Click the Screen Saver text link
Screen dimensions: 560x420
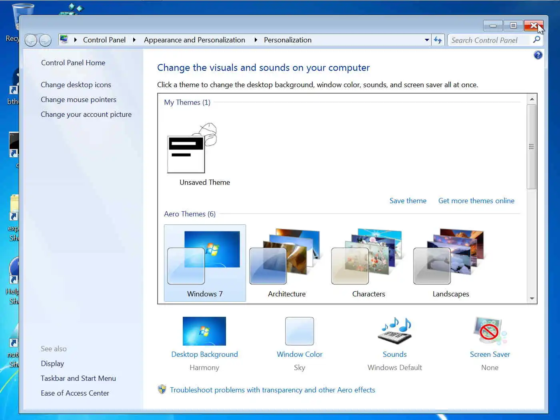click(490, 354)
